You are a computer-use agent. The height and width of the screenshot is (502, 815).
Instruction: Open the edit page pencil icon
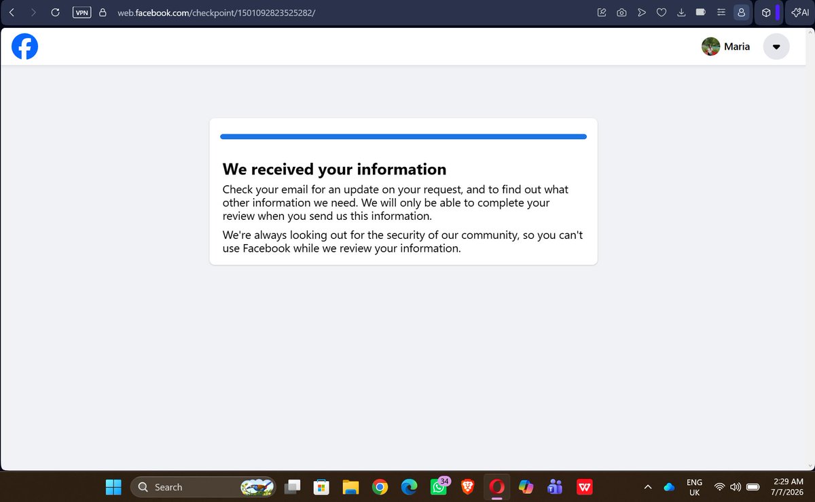602,12
